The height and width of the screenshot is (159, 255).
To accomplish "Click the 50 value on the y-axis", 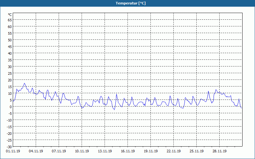I will (x=10, y=40).
